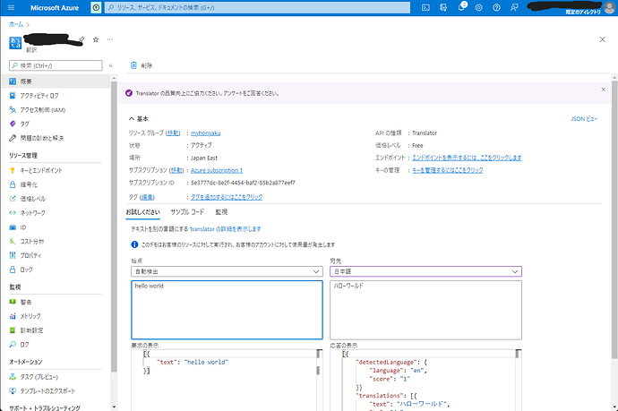Click the Microsoft Azure logo text
The width and height of the screenshot is (618, 411).
click(x=55, y=7)
